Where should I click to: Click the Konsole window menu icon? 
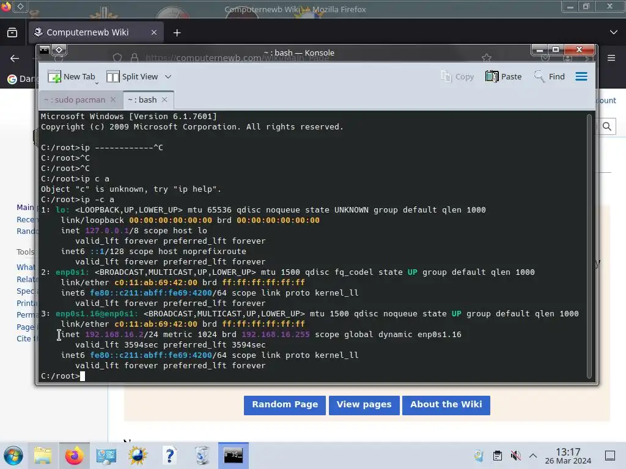(x=44, y=50)
